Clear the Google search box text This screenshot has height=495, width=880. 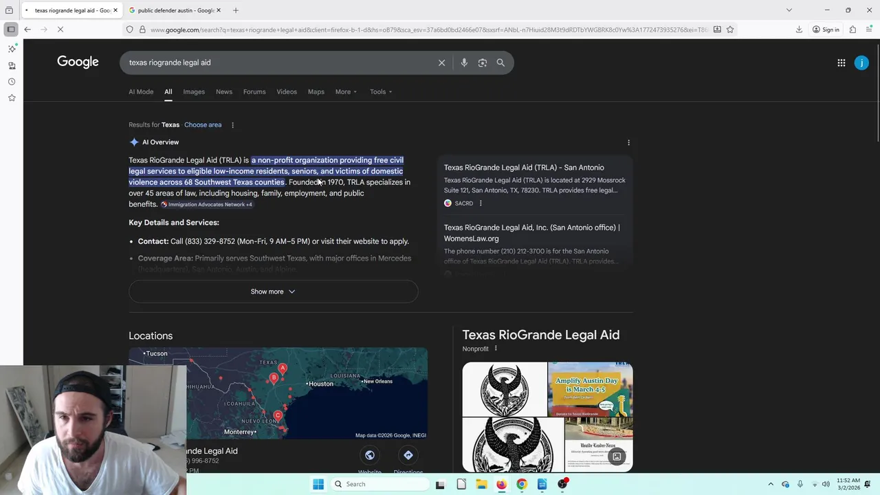441,63
